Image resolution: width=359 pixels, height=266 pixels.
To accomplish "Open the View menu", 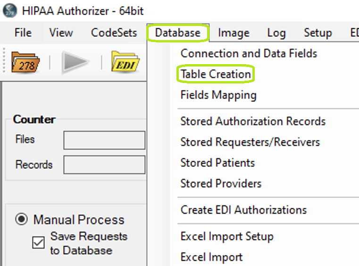I will tap(61, 33).
